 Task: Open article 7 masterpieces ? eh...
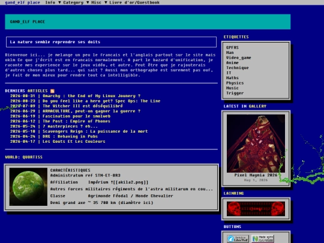point(70,126)
